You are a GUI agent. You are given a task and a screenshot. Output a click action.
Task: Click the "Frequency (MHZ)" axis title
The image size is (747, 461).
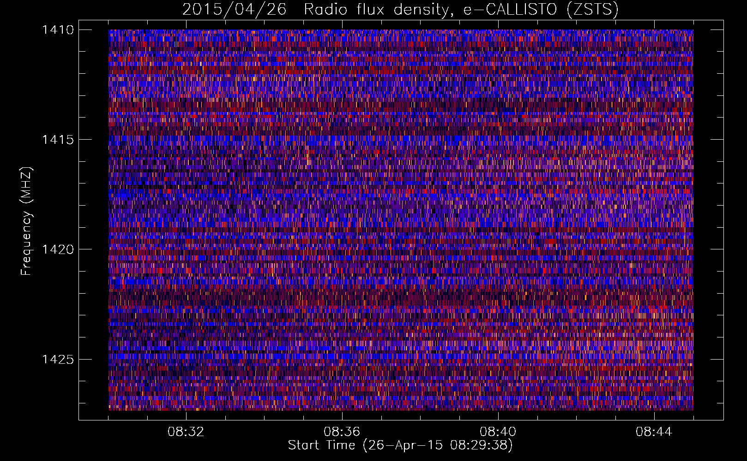(26, 221)
